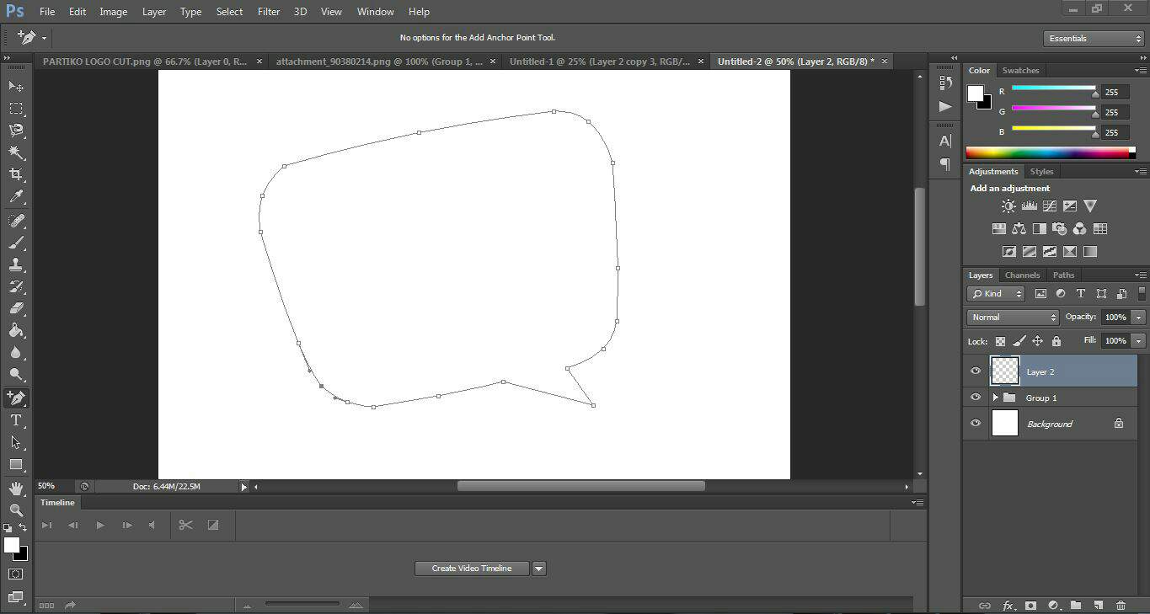Switch to the Channels tab

click(1022, 275)
